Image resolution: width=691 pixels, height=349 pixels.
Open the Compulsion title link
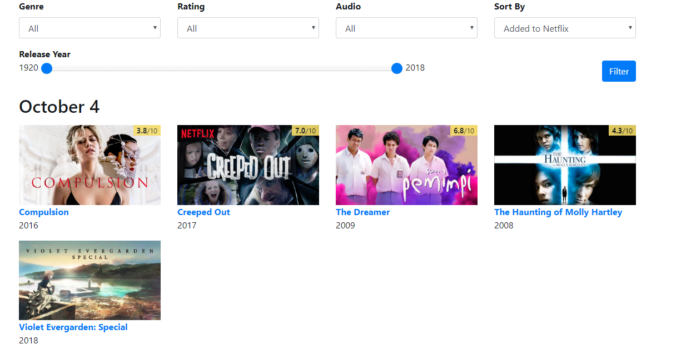(x=44, y=212)
